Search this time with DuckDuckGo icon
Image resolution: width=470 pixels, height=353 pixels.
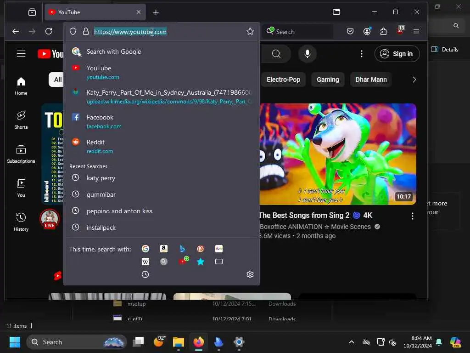(200, 249)
